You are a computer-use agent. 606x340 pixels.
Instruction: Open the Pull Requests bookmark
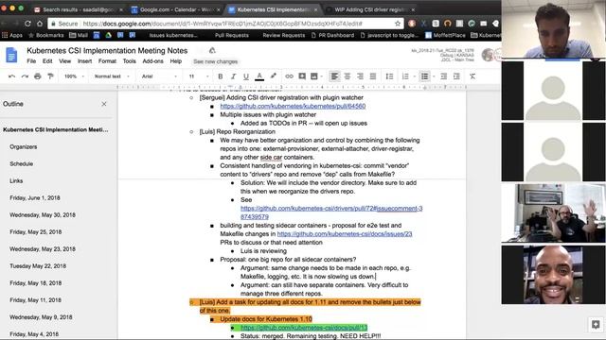(x=231, y=35)
